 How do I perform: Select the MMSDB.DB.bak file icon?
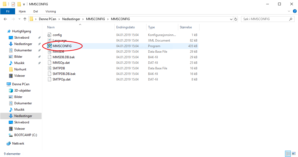[x=50, y=57]
